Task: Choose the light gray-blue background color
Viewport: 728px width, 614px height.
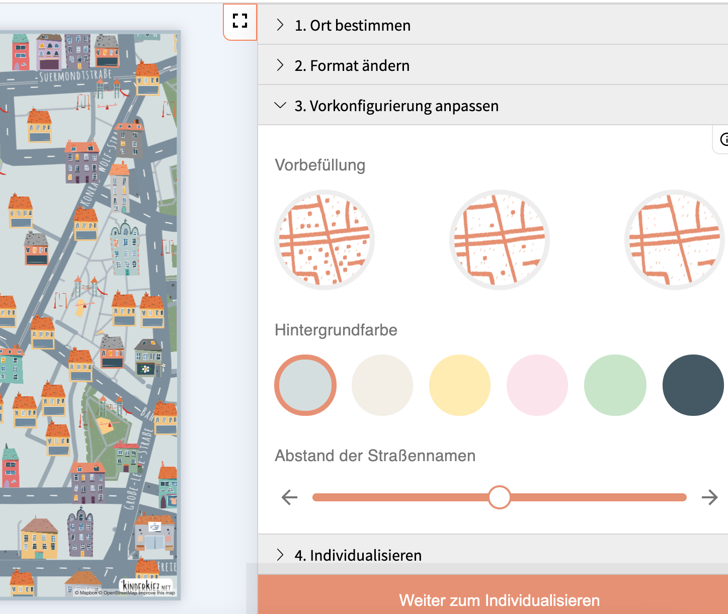Action: pos(305,385)
